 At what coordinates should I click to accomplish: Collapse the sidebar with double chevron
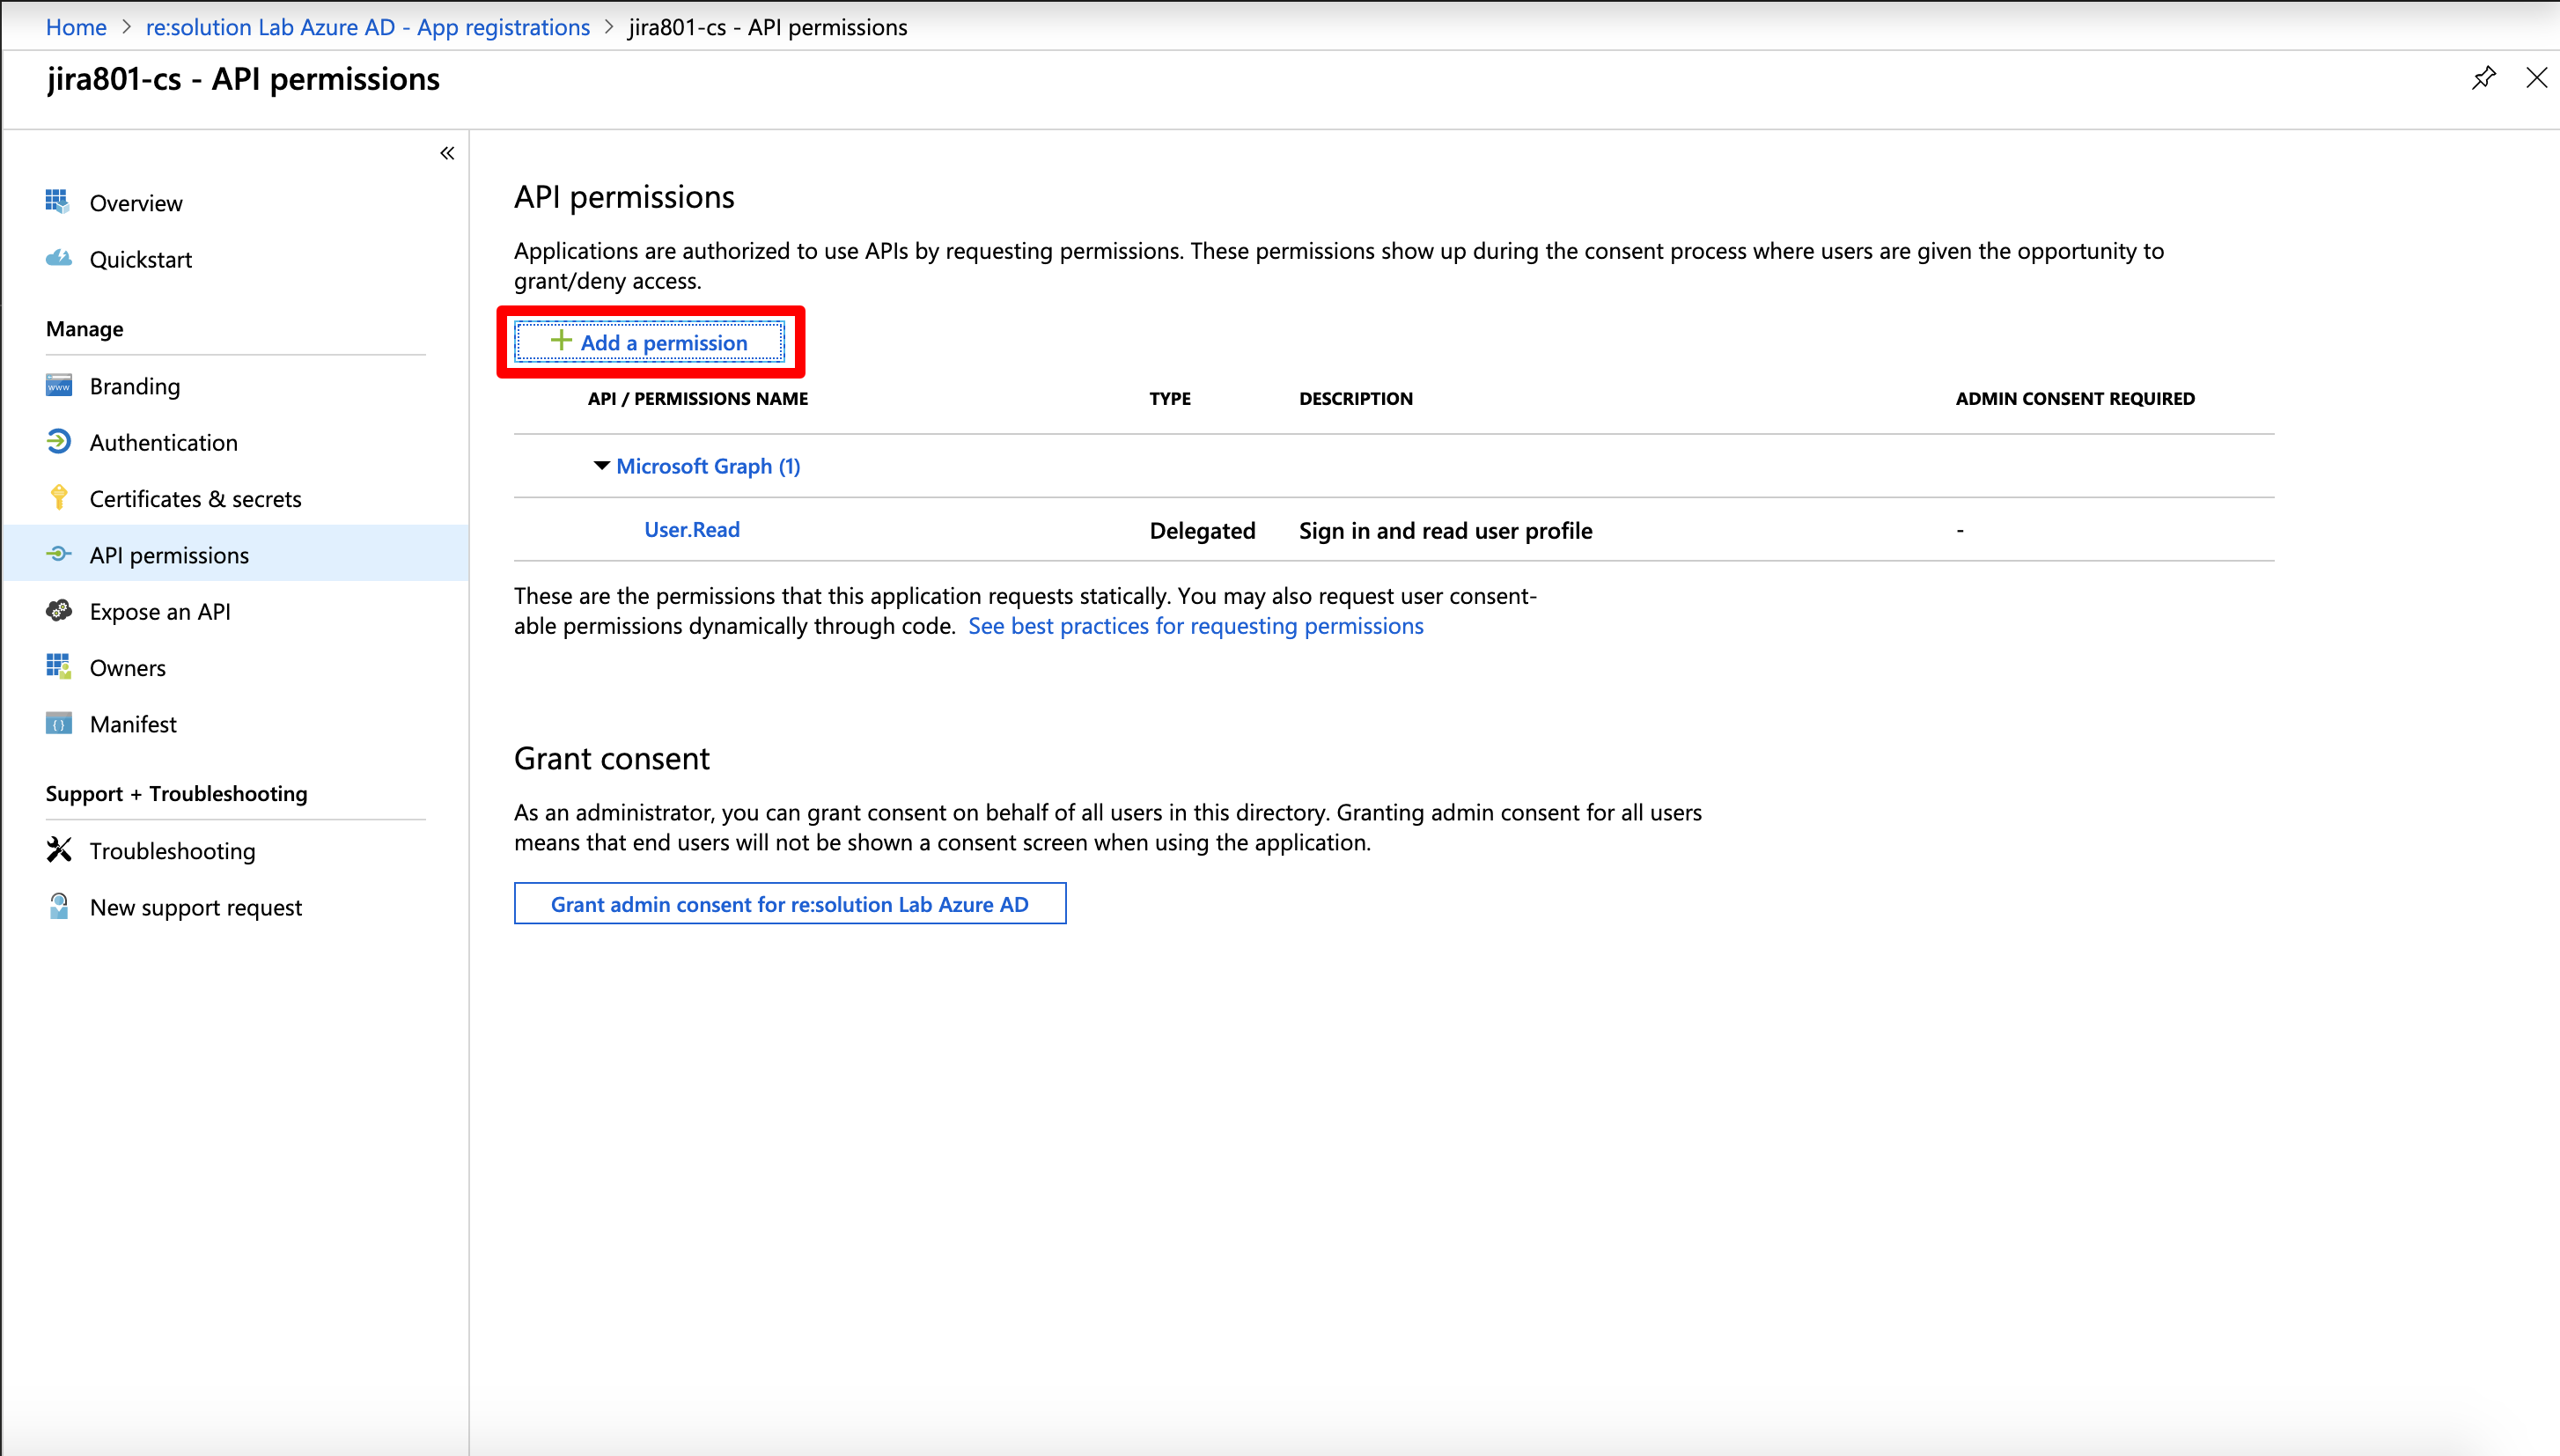pos(447,153)
